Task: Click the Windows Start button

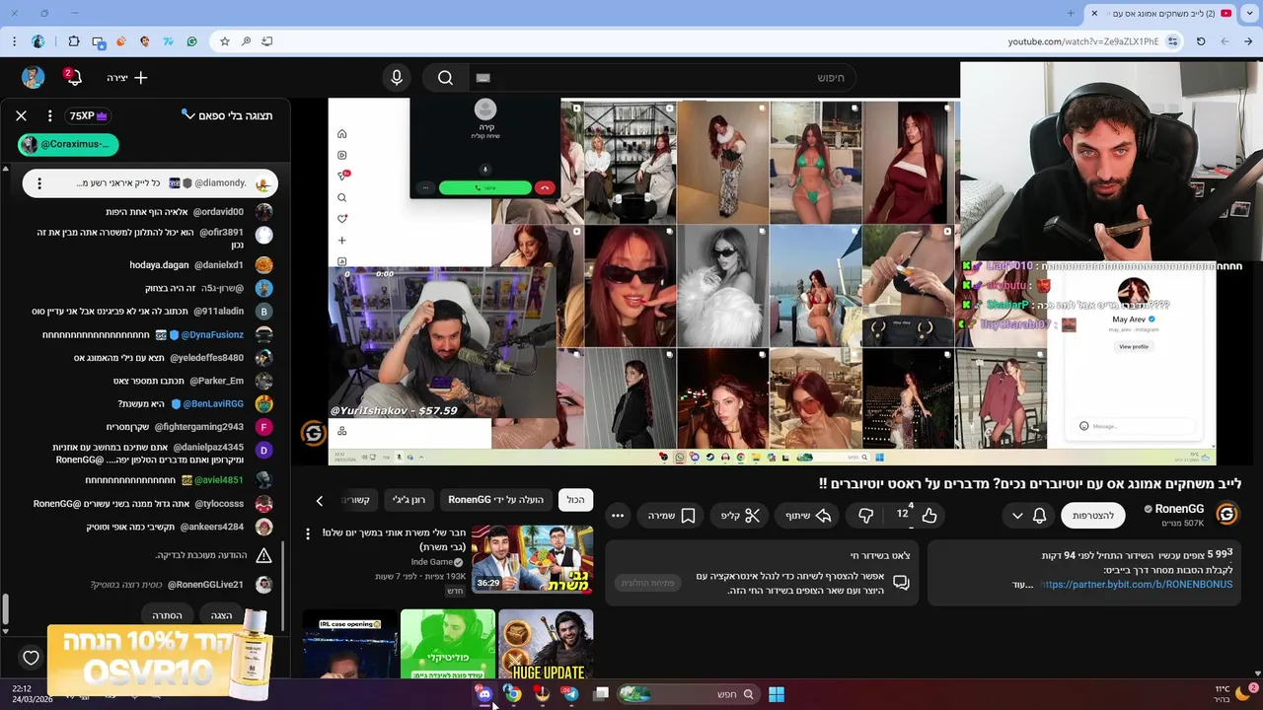Action: click(777, 694)
